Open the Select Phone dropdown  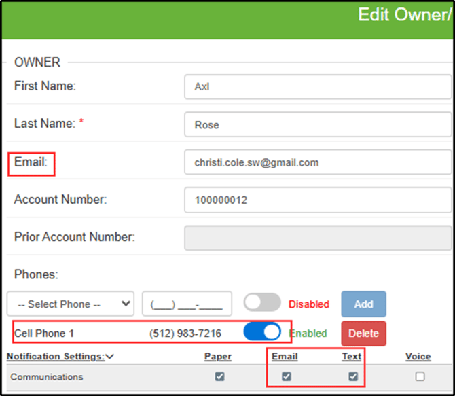(x=71, y=304)
